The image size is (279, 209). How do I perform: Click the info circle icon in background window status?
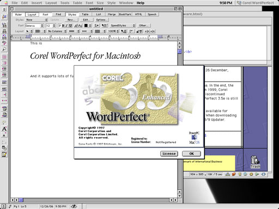coord(245,174)
